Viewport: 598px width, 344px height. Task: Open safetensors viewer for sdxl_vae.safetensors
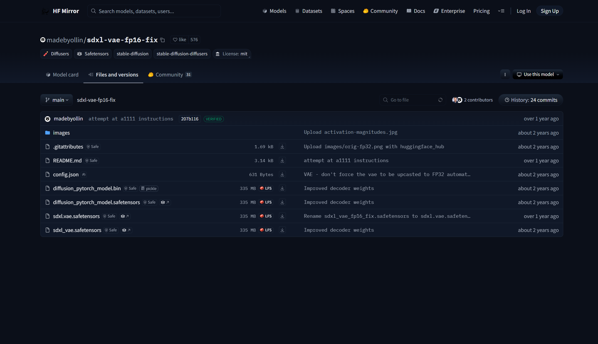click(126, 230)
